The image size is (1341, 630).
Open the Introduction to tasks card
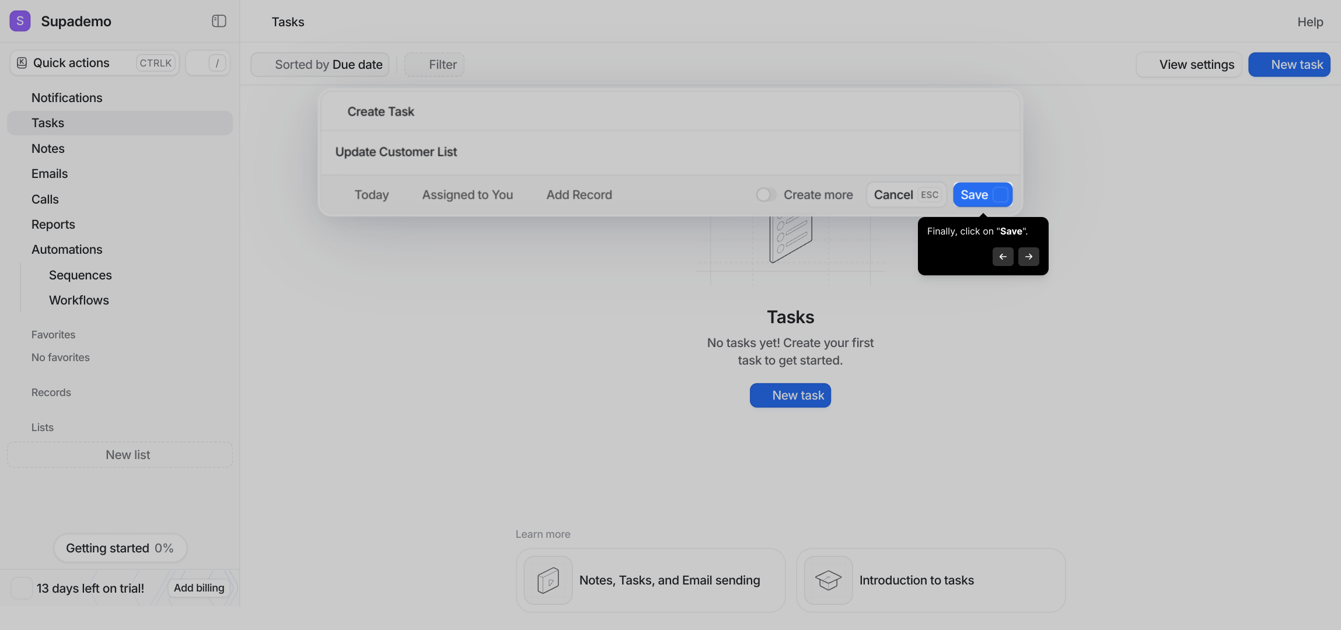point(931,580)
